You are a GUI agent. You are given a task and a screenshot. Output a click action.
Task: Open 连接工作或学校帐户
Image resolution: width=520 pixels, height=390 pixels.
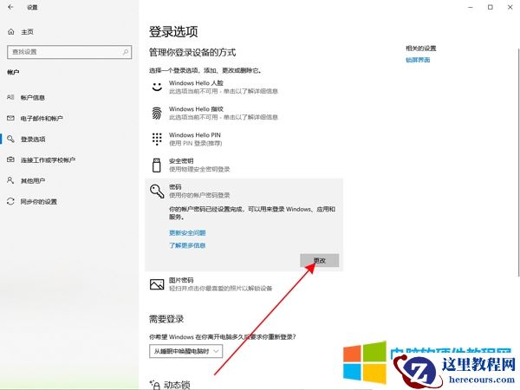point(48,160)
